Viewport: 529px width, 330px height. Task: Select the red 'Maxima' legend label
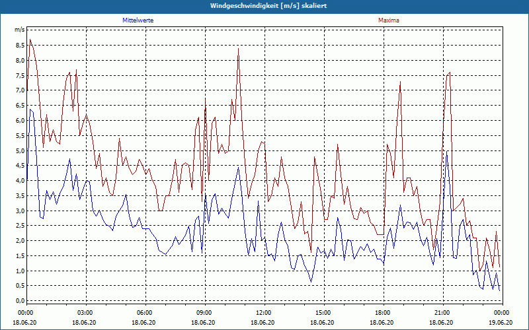(389, 20)
